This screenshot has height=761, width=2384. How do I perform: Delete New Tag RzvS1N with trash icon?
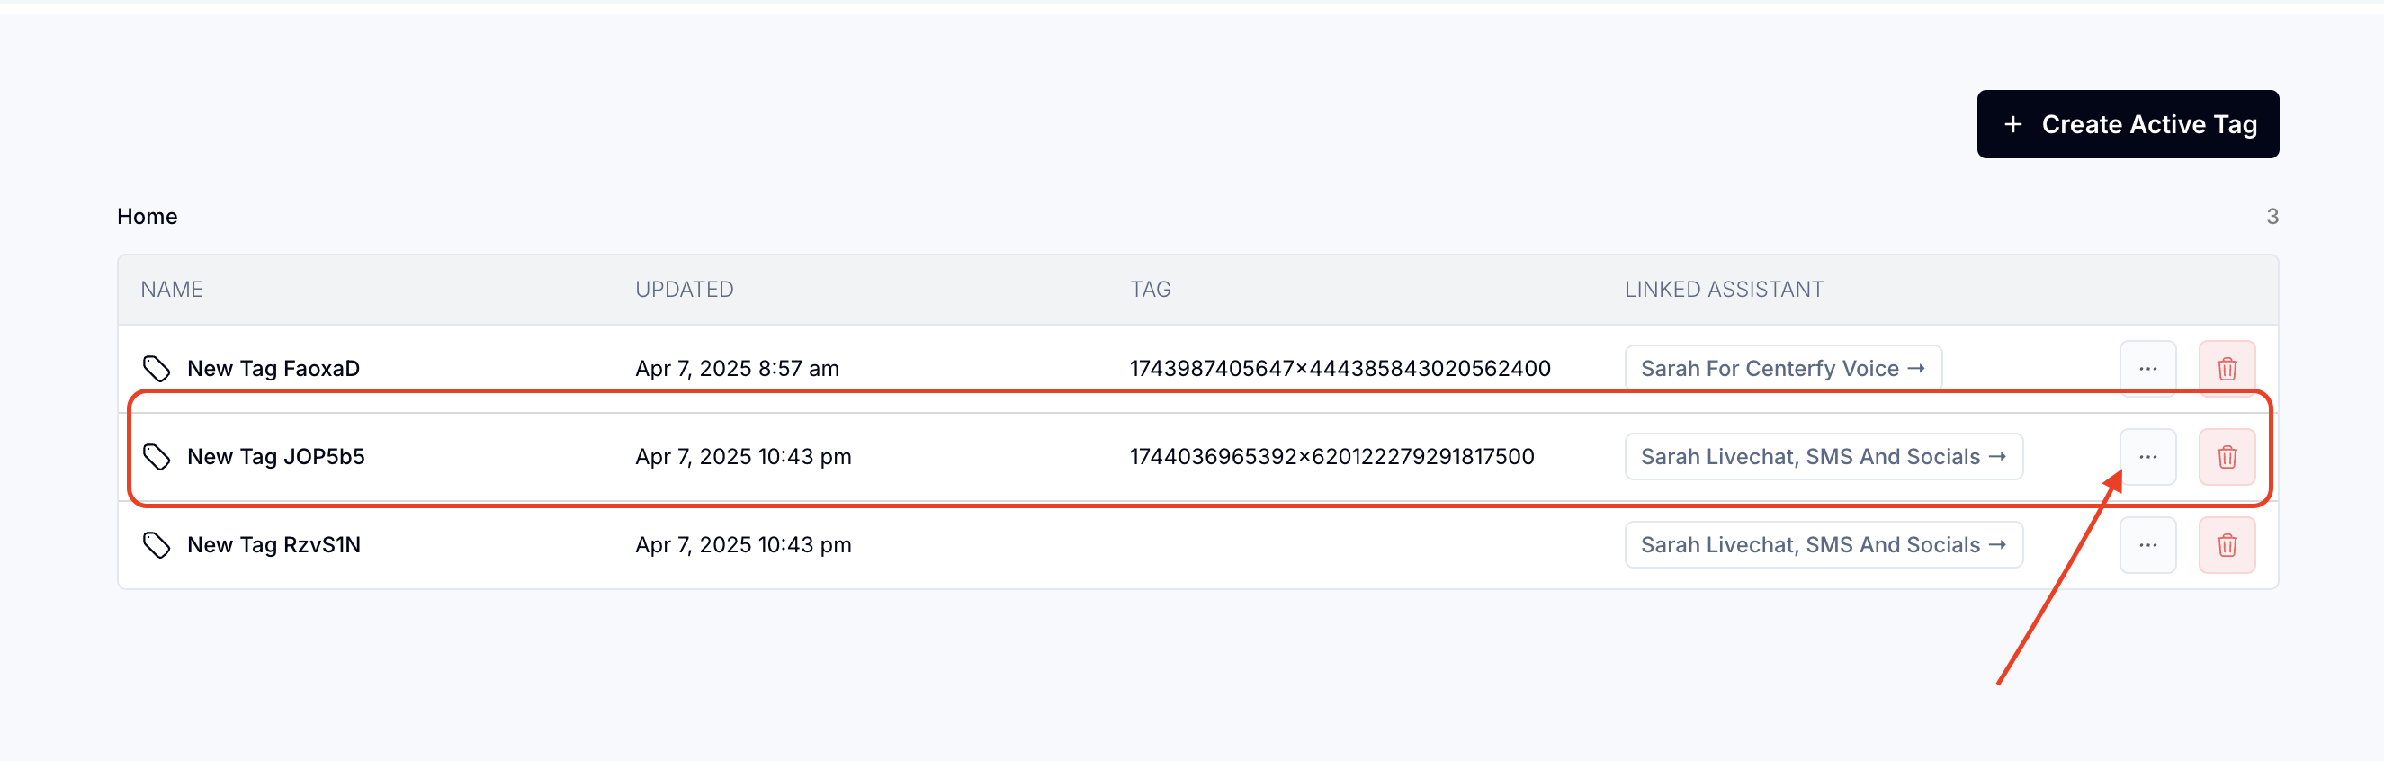coord(2226,545)
